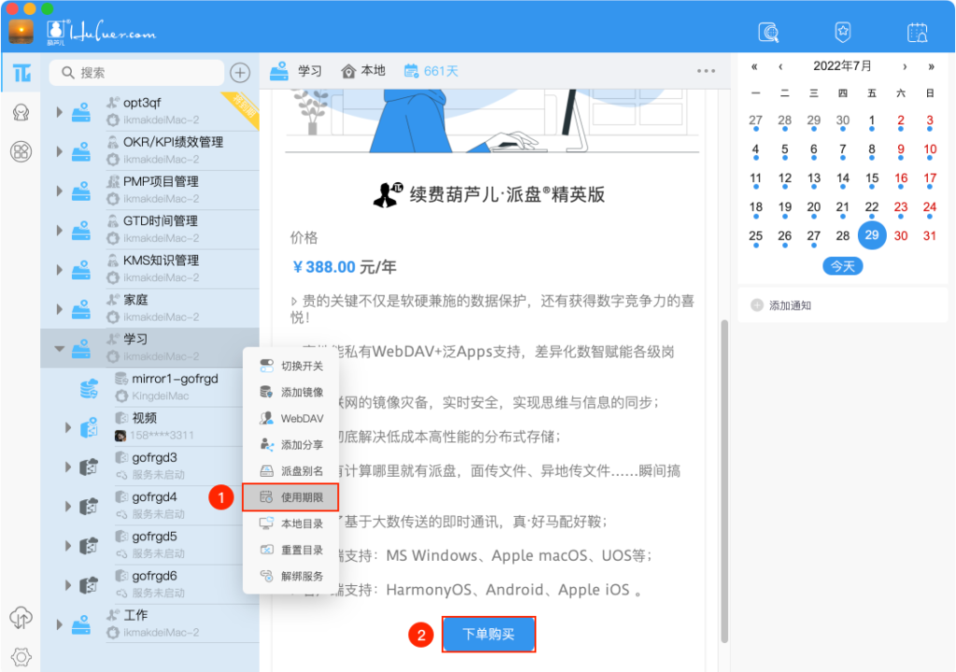The width and height of the screenshot is (956, 672).
Task: Expand the OKR/KPI绩效管理 drive
Action: [59, 151]
